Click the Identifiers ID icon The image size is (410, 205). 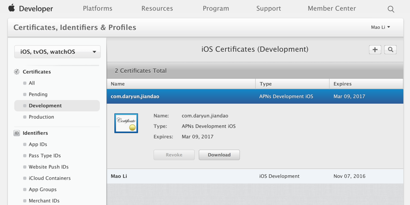click(17, 133)
